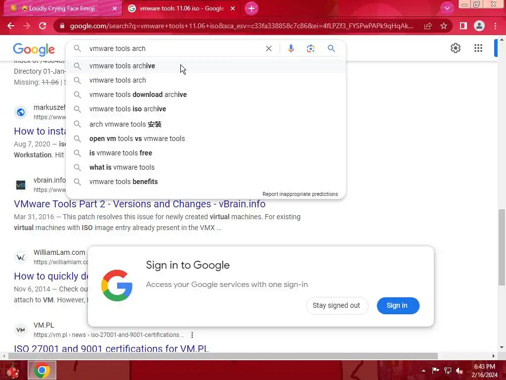Click the WilliamLam.com site favicon
This screenshot has width=506, height=380.
(x=21, y=257)
